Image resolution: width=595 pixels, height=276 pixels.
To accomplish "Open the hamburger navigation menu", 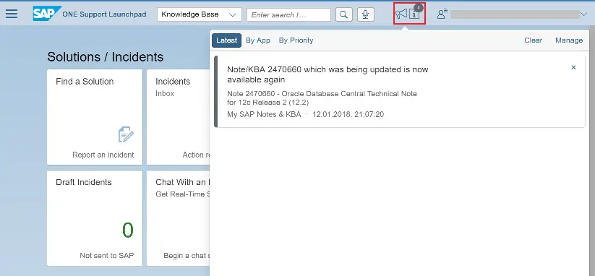I will click(12, 14).
